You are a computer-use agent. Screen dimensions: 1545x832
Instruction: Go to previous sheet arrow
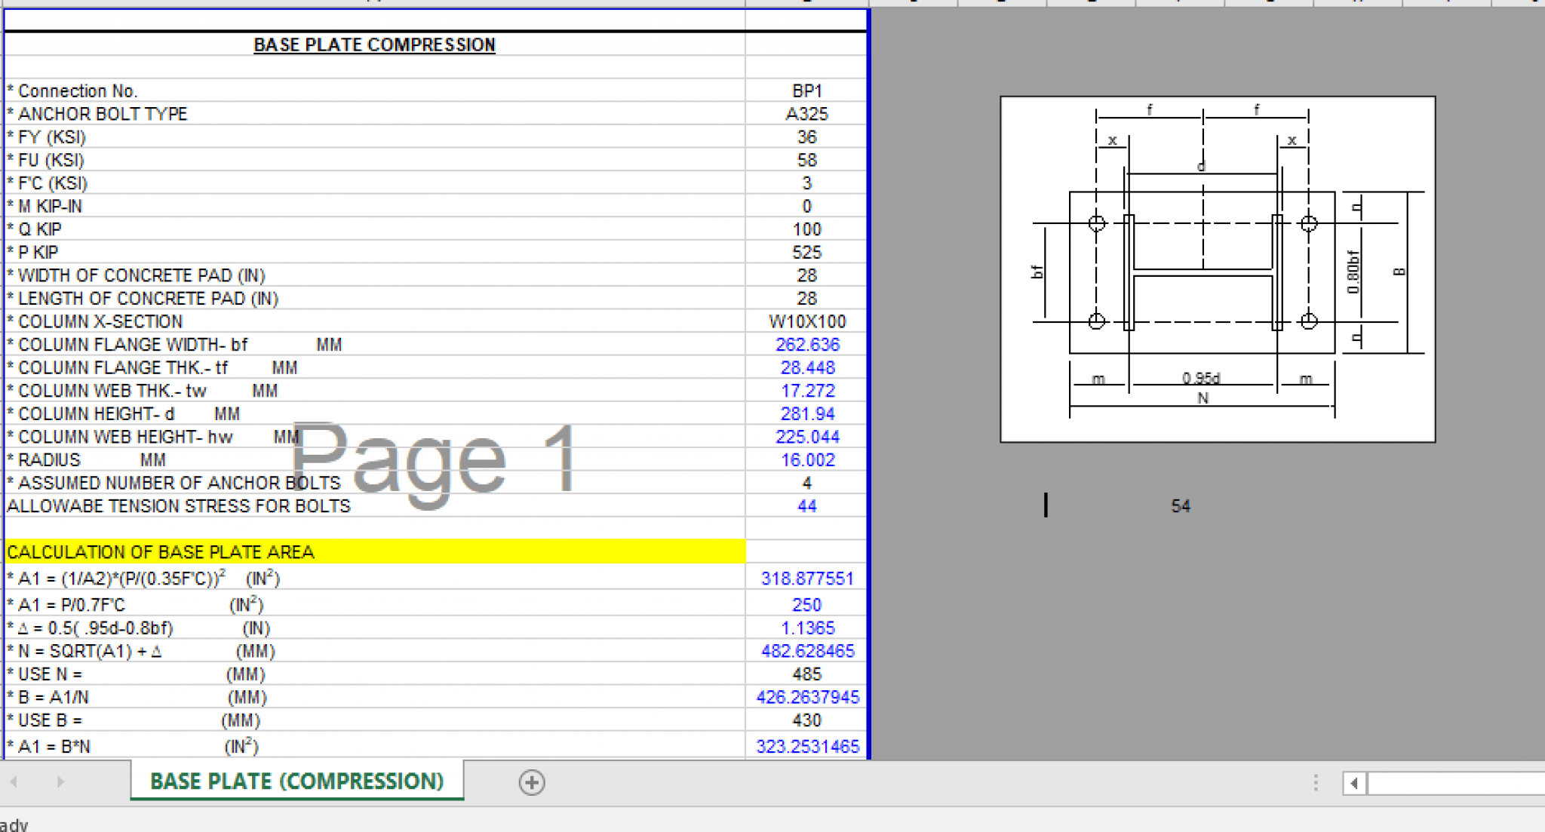(14, 781)
